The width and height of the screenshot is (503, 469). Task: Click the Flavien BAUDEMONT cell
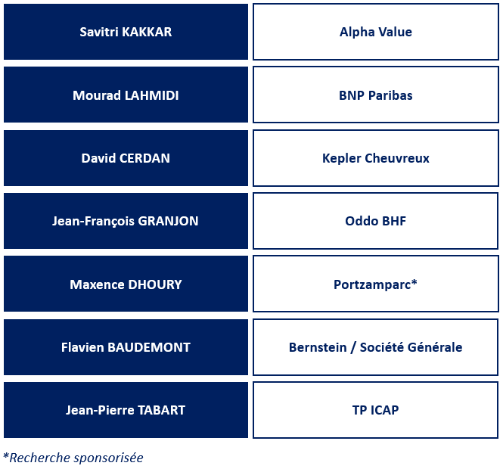126,346
